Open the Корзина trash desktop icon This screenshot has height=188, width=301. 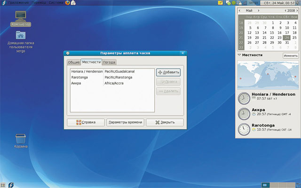21,141
